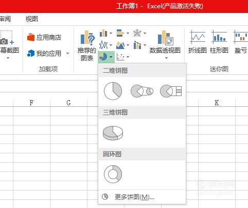Image resolution: width=248 pixels, height=208 pixels.
Task: Click the bar chart icon
Action: pyautogui.click(x=120, y=33)
